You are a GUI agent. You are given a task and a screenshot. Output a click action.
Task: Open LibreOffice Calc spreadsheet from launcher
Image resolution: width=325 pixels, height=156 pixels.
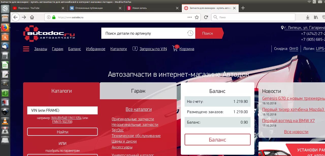5,65
